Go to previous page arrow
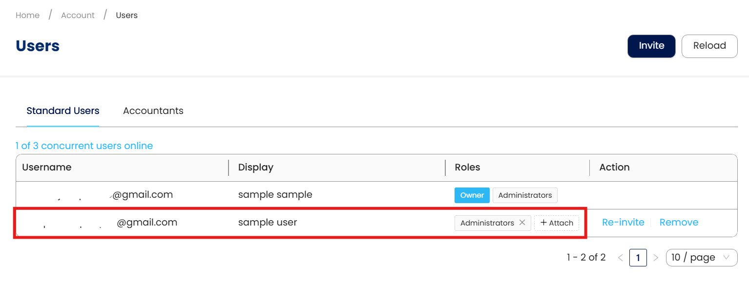The width and height of the screenshot is (749, 282). coord(621,258)
